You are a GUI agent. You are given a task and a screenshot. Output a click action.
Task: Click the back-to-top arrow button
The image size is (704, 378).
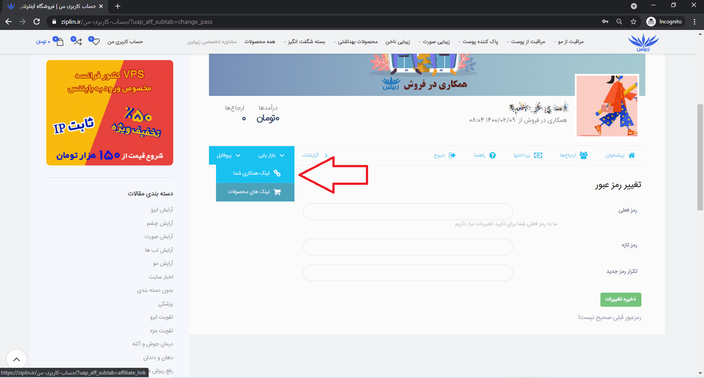[16, 360]
